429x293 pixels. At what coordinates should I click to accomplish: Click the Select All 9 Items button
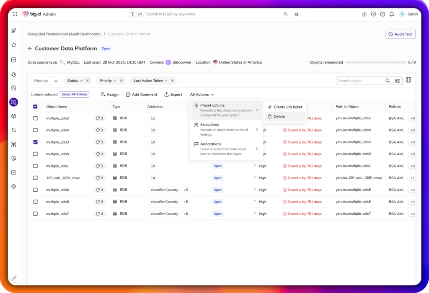click(x=75, y=95)
